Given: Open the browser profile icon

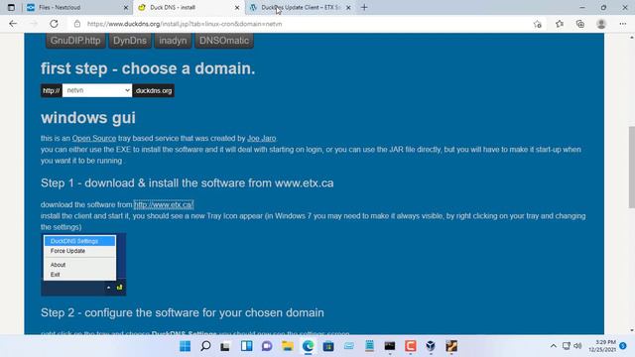Looking at the screenshot, I should 601,24.
